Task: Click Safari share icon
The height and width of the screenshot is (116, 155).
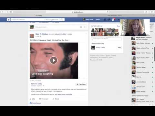Action: (146, 12)
